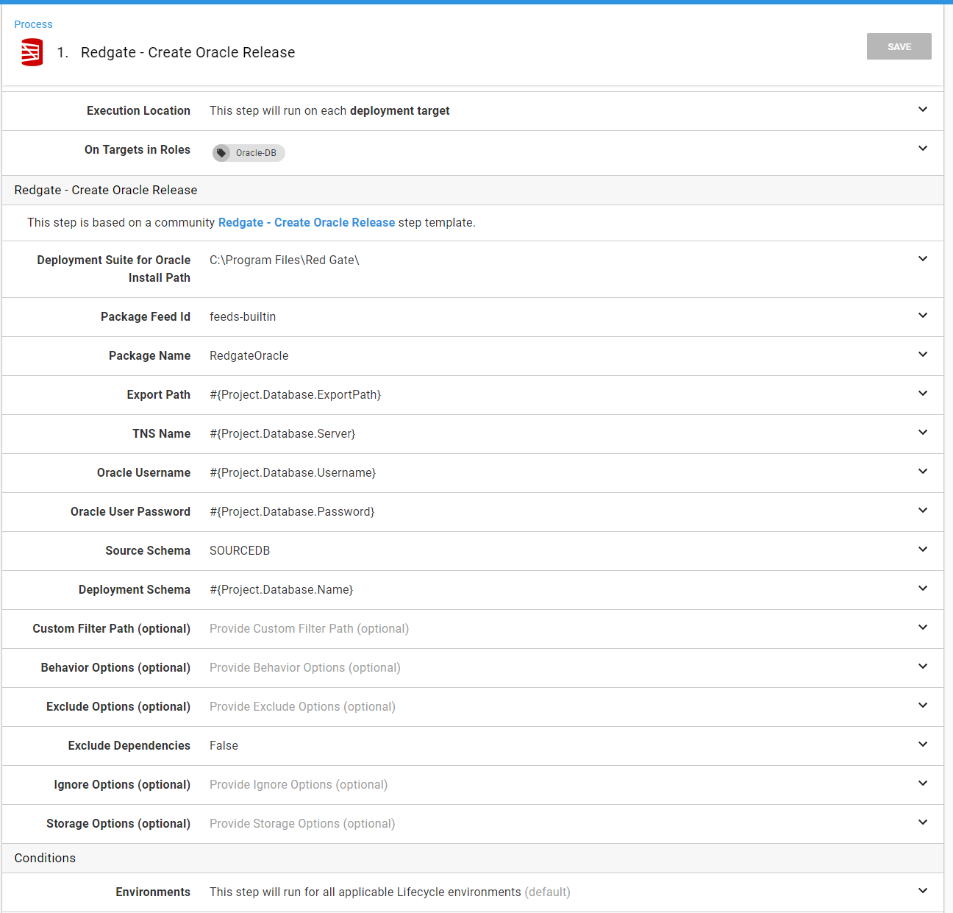The height and width of the screenshot is (913, 953).
Task: Expand the Oracle Username row
Action: click(x=922, y=472)
